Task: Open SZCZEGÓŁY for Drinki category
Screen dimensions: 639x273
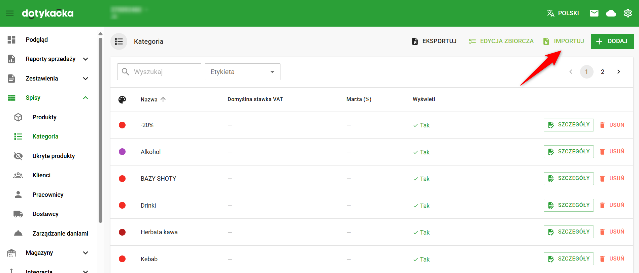Action: click(569, 205)
